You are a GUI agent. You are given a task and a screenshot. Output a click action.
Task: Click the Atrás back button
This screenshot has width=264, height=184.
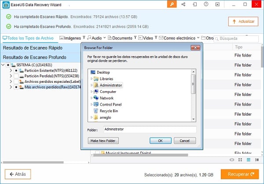pos(18,174)
